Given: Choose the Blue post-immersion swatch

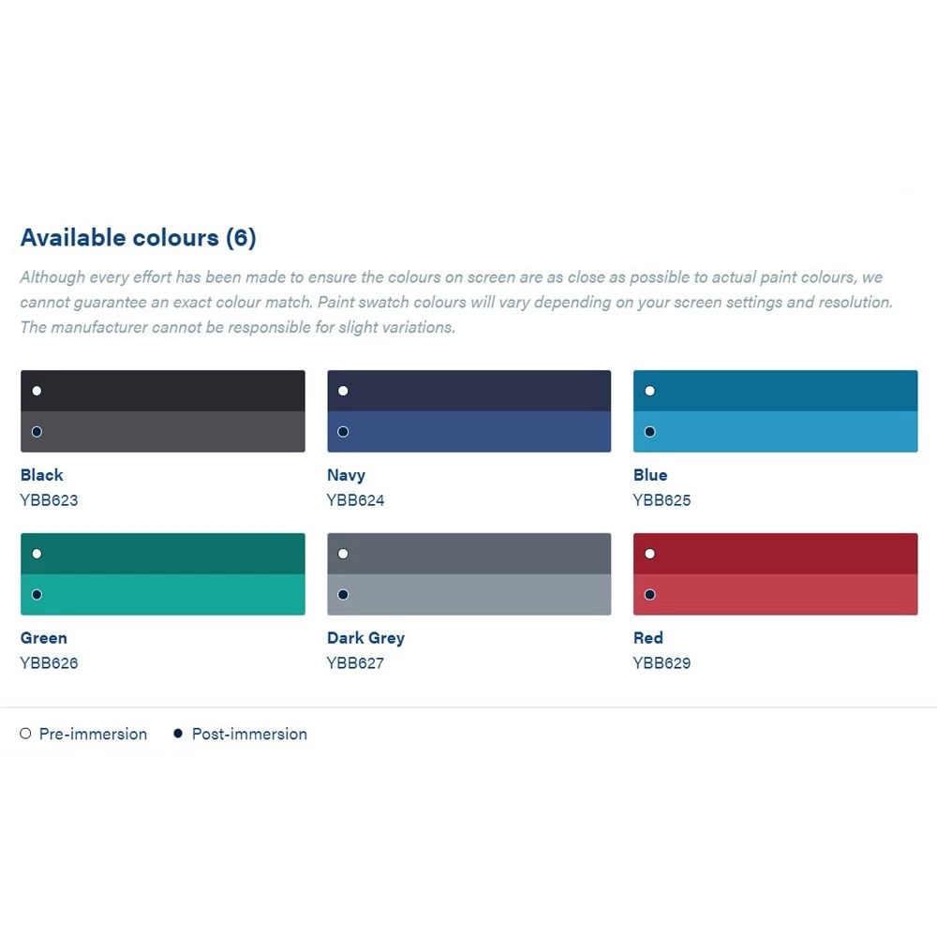Looking at the screenshot, I should tap(775, 432).
